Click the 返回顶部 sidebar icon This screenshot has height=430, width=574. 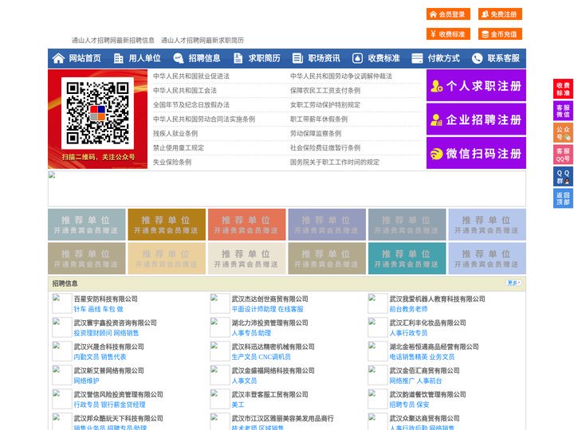tap(563, 198)
